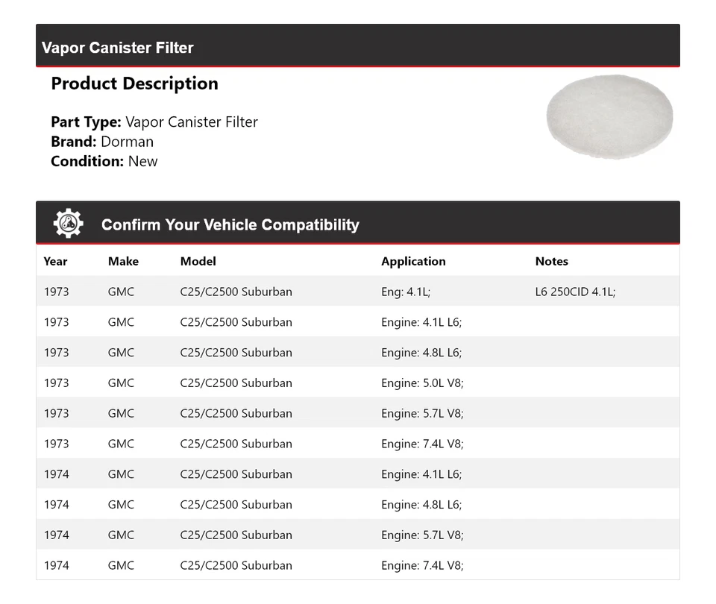Click the Part Type label line

pos(154,122)
